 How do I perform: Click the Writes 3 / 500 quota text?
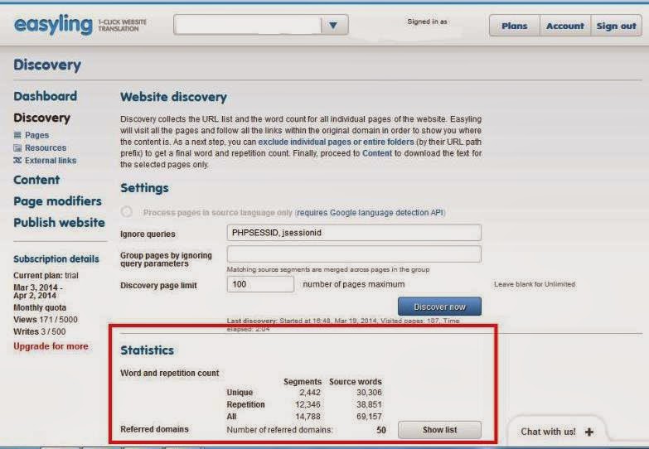click(39, 331)
